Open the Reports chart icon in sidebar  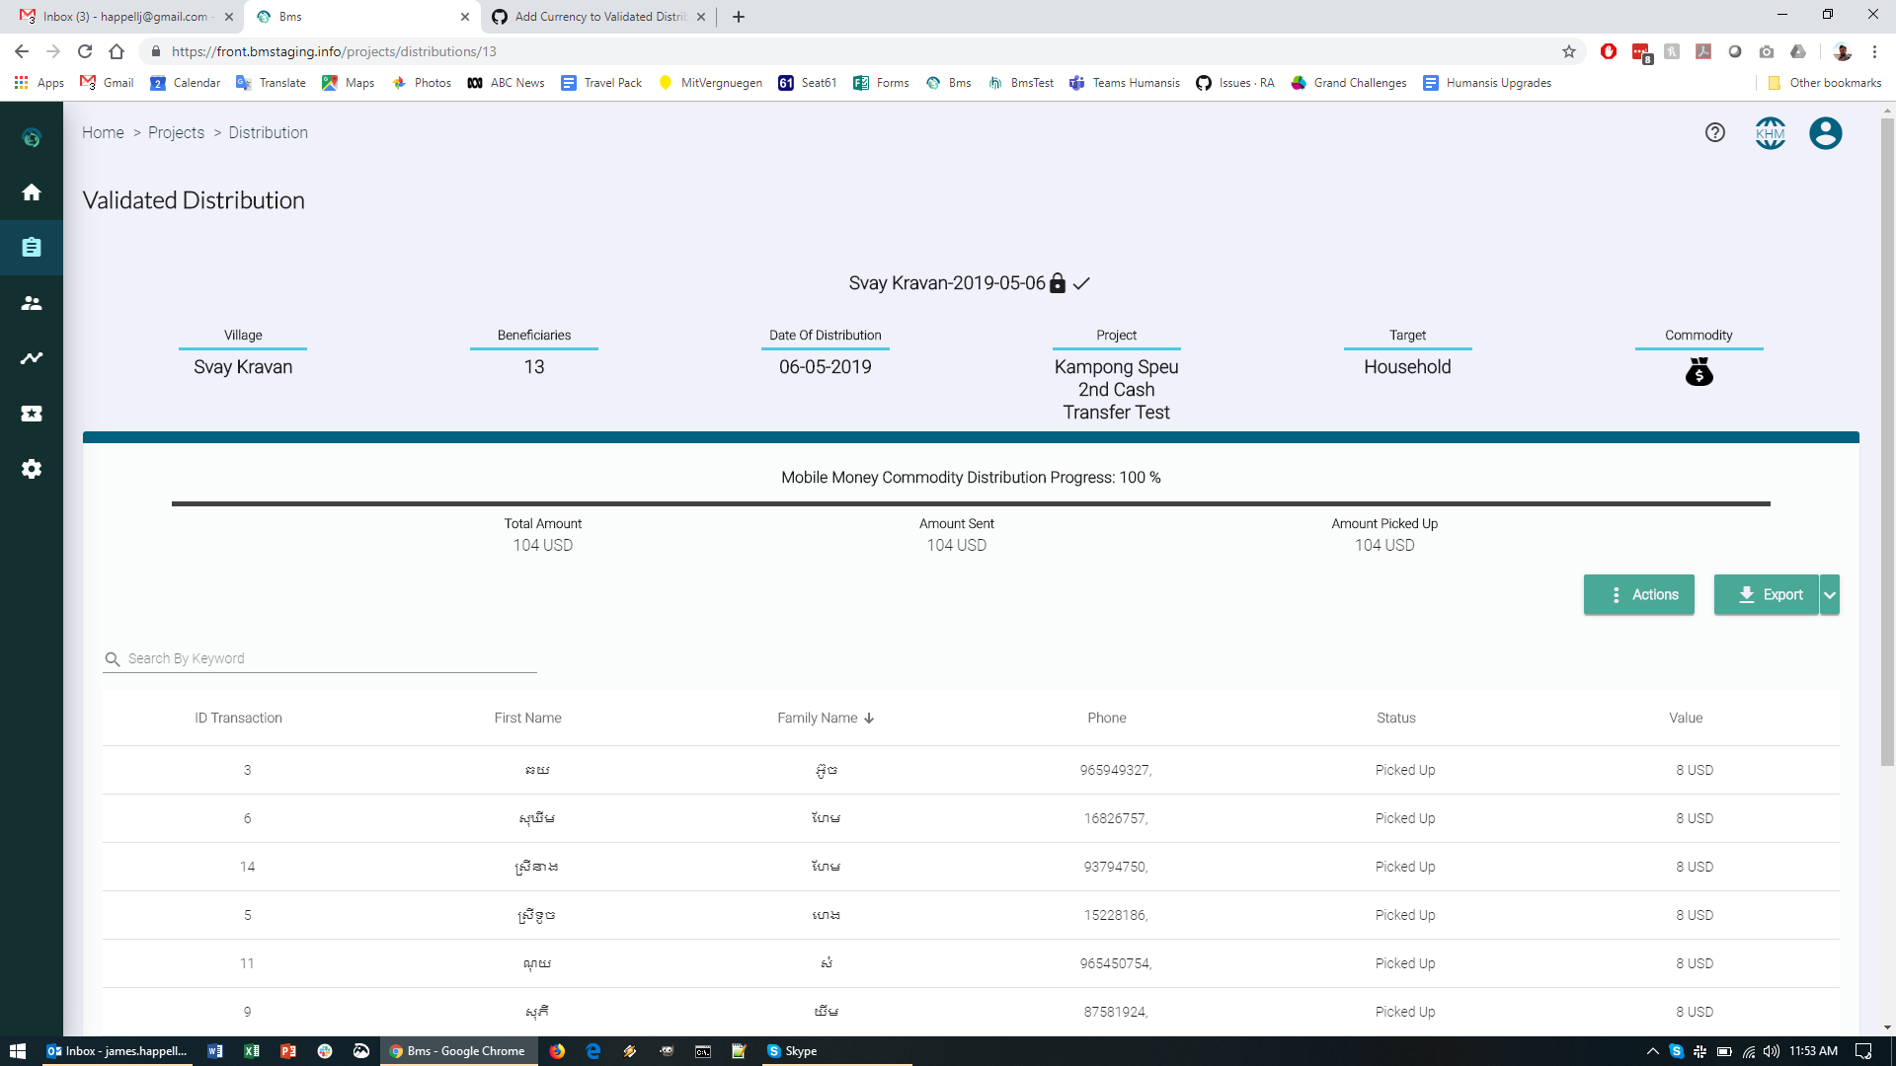pos(32,358)
